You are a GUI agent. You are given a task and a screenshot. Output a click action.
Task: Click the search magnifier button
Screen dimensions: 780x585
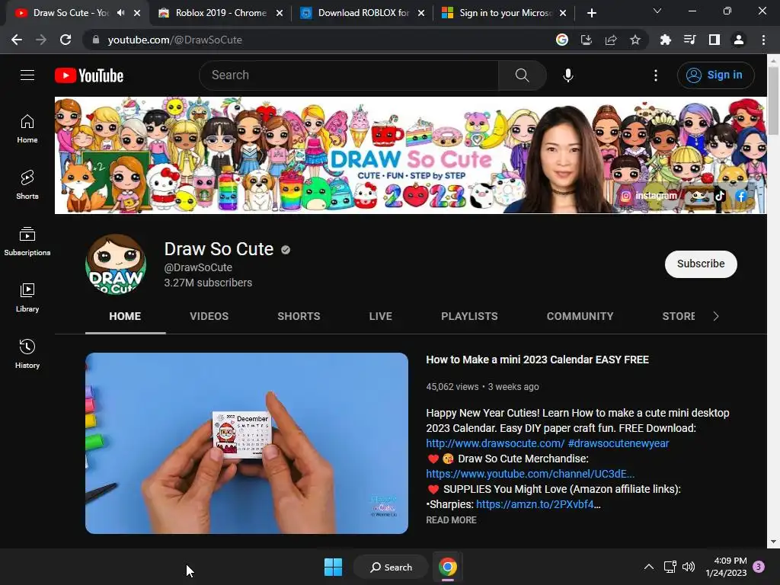click(522, 75)
